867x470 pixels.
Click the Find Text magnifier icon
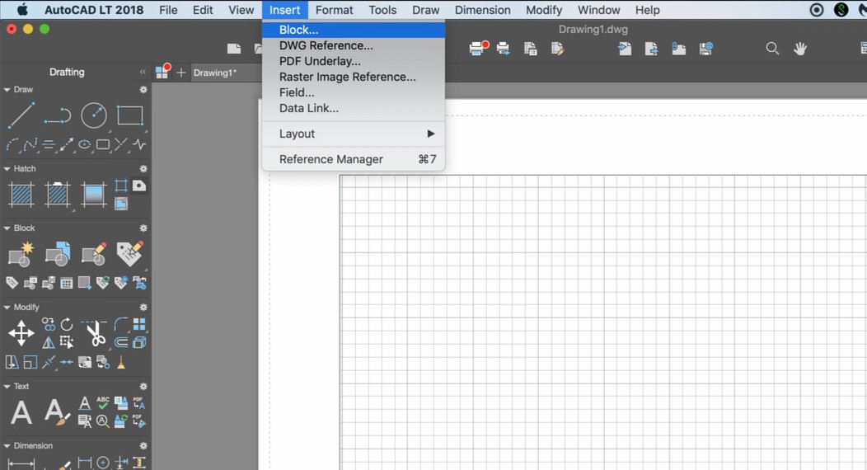coord(103,421)
